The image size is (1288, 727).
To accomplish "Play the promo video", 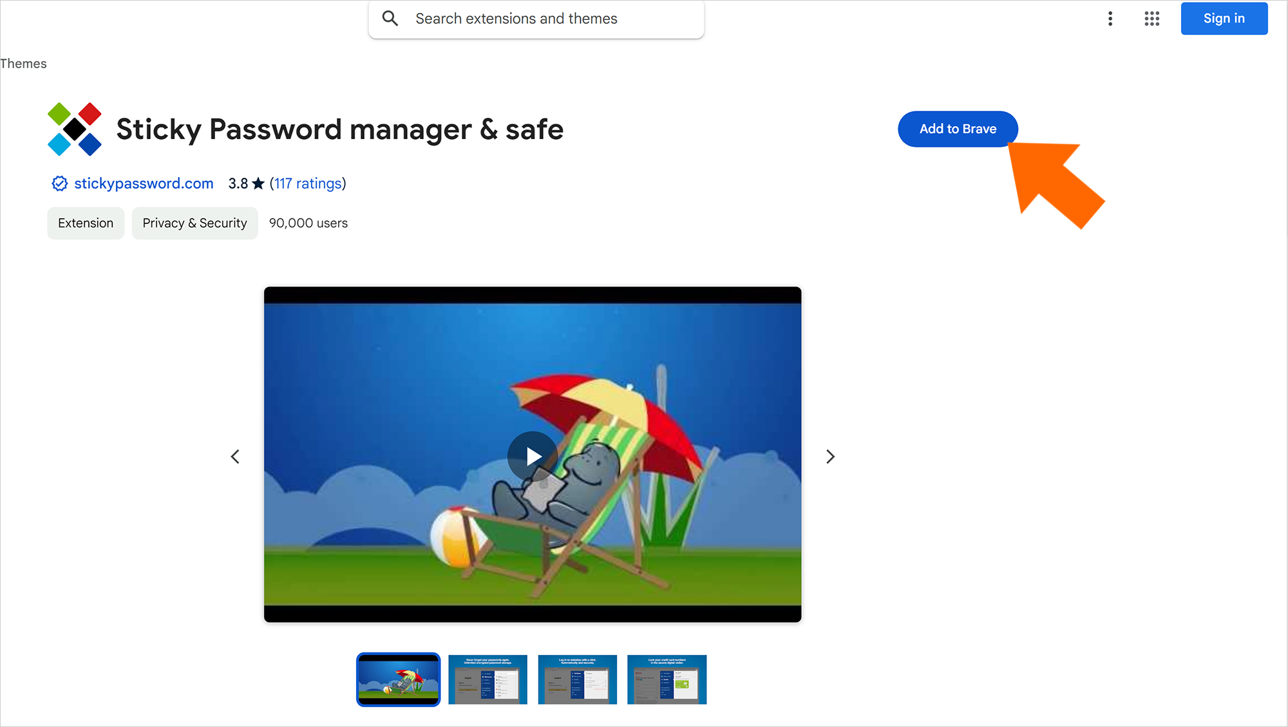I will pos(533,456).
